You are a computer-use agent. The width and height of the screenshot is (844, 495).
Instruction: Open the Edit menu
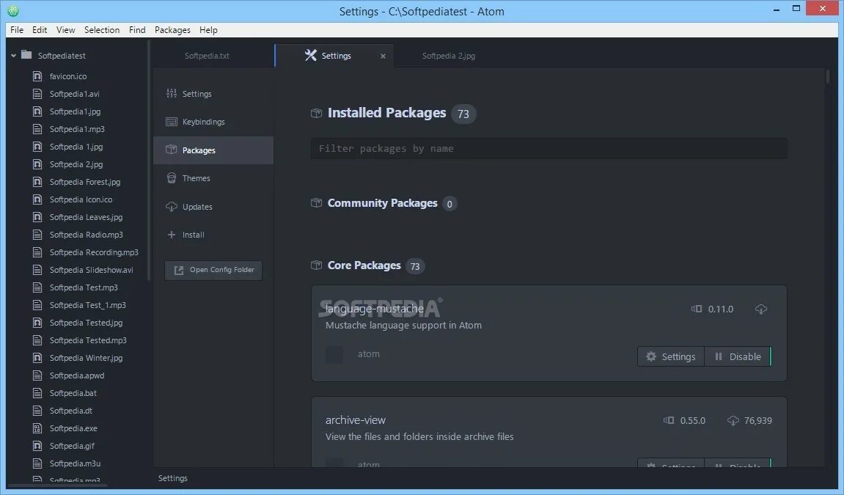(40, 30)
